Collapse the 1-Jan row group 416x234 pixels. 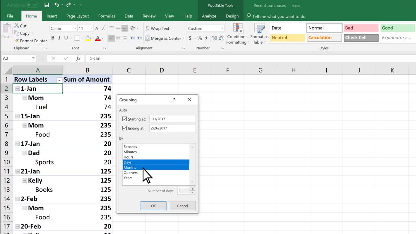pyautogui.click(x=17, y=88)
